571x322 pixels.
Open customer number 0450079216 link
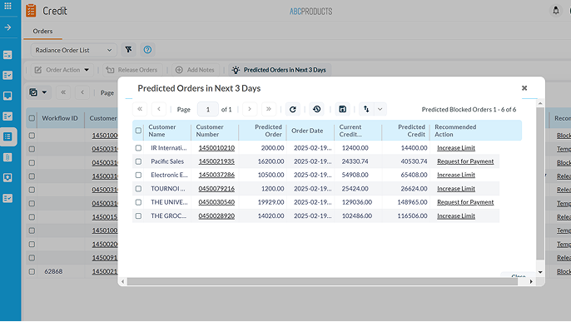[216, 189]
